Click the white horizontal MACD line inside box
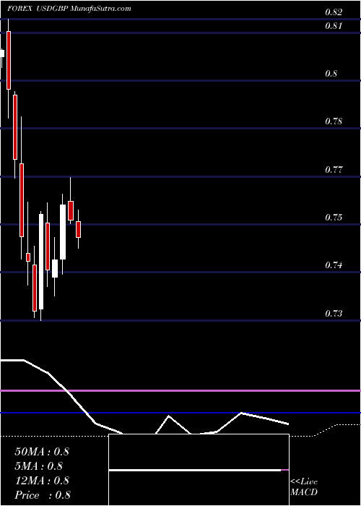 click(195, 471)
